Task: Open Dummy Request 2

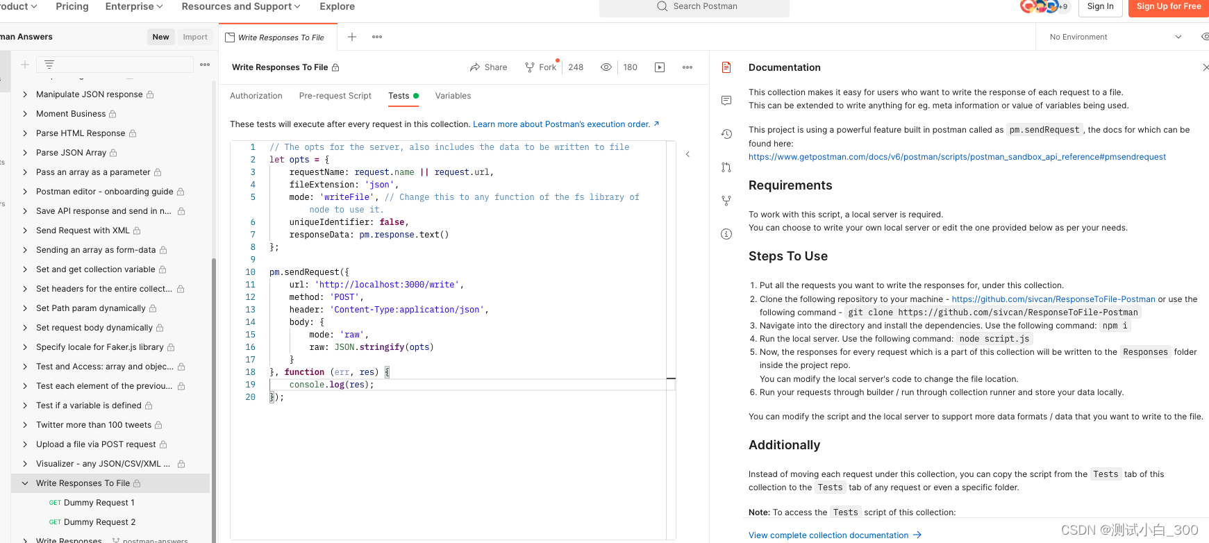Action: pyautogui.click(x=99, y=522)
